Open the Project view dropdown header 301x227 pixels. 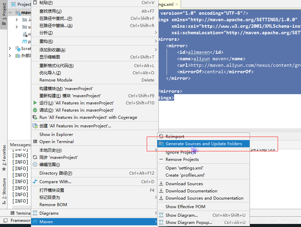pyautogui.click(x=21, y=4)
